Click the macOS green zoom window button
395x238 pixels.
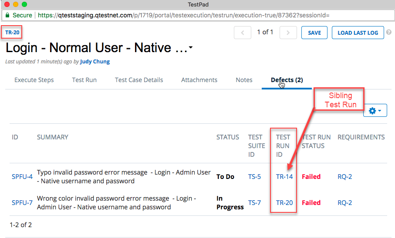[x=24, y=4]
